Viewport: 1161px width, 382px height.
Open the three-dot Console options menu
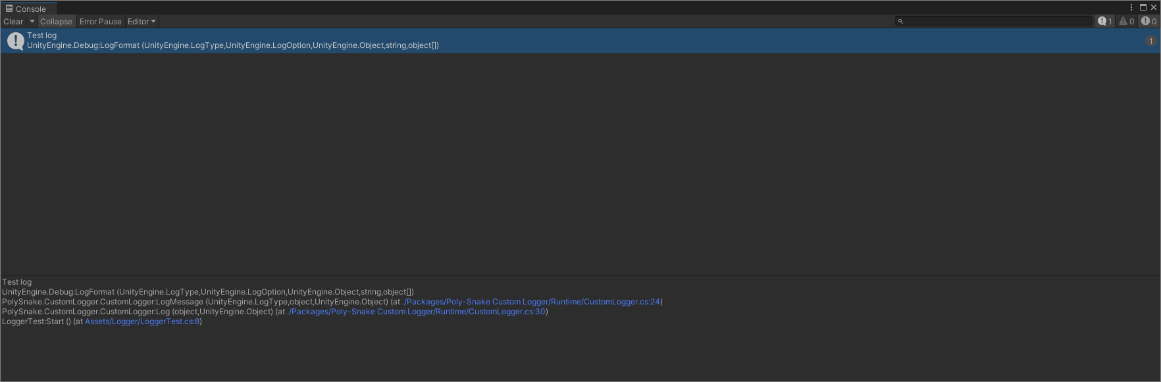(x=1131, y=7)
